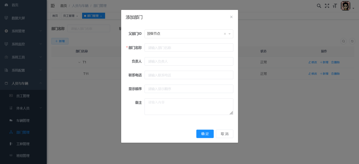Image resolution: width=359 pixels, height=164 pixels.
Task: Click the 修改 link on the T11 row
Action: click(x=312, y=74)
